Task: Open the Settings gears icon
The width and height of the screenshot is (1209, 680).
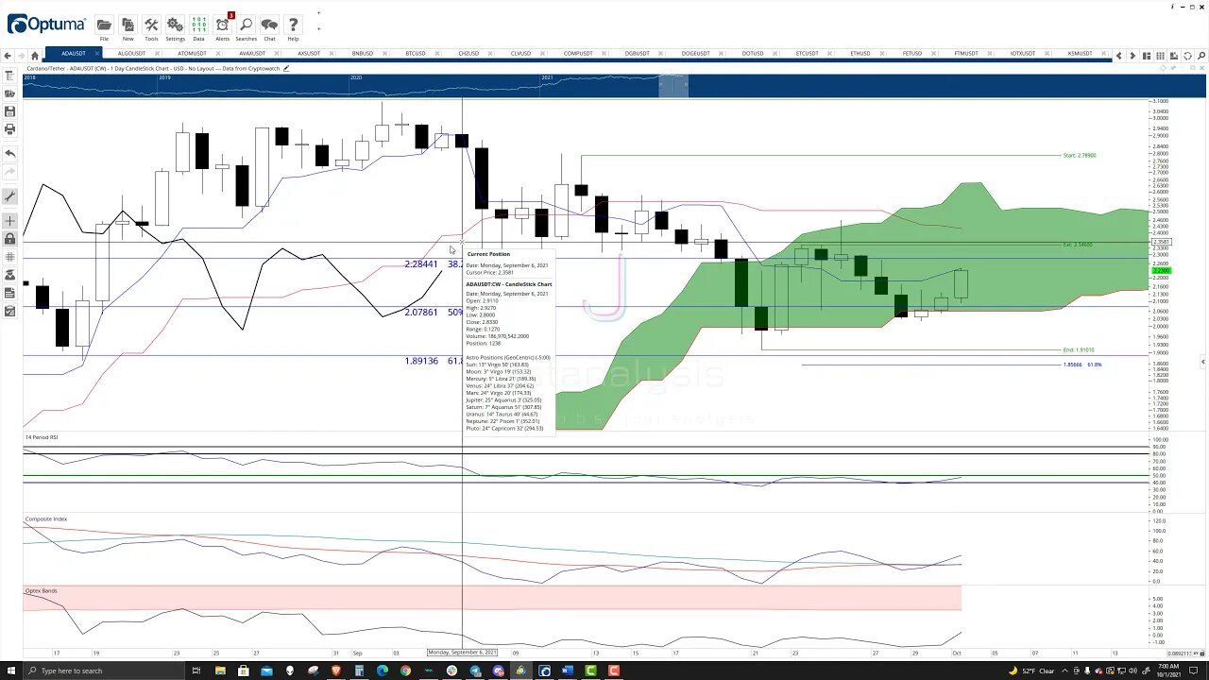Action: (x=175, y=25)
